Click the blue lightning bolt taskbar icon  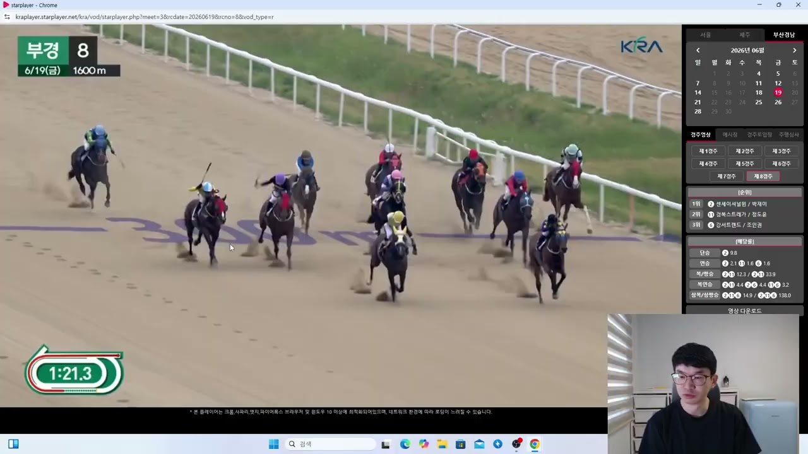498,444
